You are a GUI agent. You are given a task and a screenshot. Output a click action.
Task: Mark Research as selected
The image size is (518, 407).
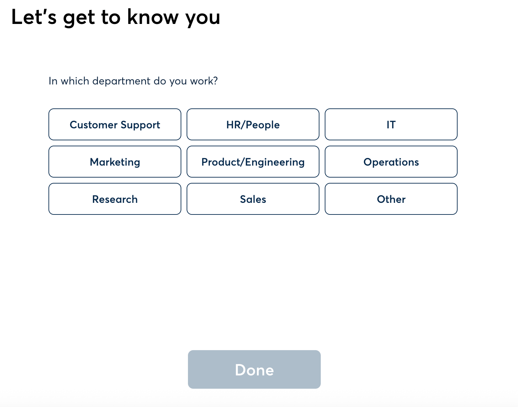(x=115, y=199)
